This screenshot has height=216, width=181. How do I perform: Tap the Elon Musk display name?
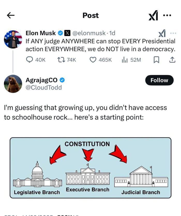[41, 33]
